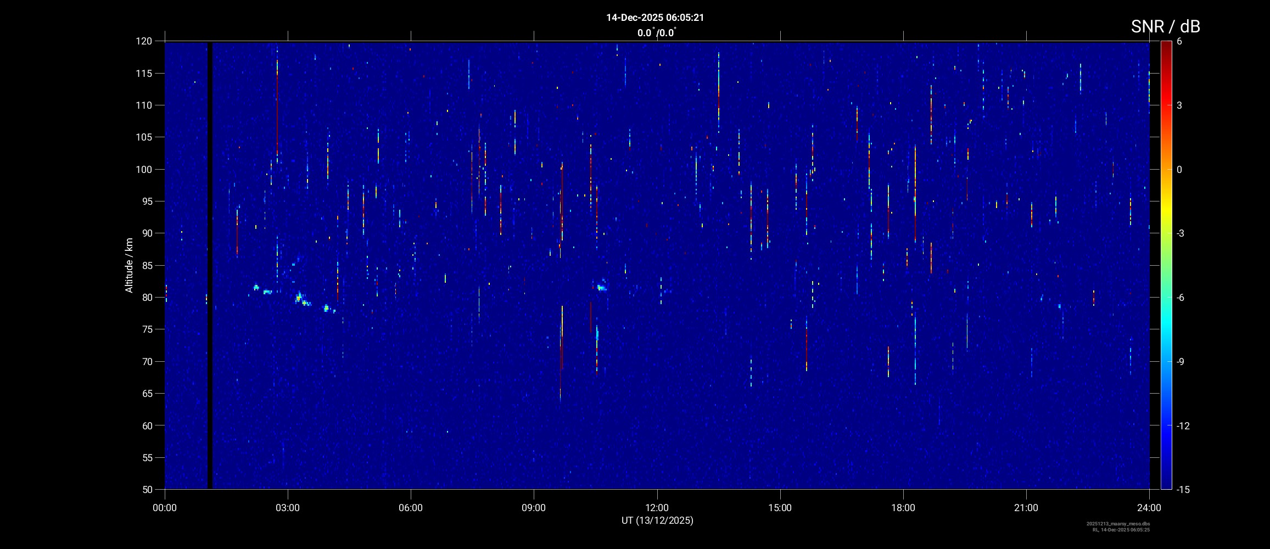Click the 24:00 time axis tick label
Image resolution: width=1270 pixels, height=549 pixels.
pos(1149,508)
